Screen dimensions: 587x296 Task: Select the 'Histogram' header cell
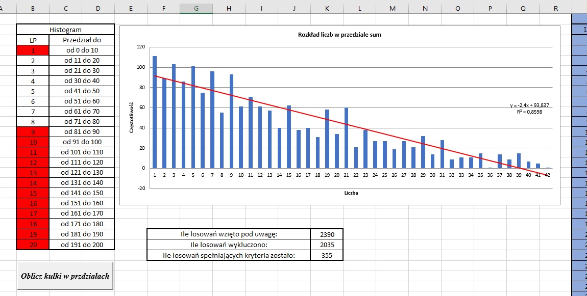pyautogui.click(x=65, y=30)
